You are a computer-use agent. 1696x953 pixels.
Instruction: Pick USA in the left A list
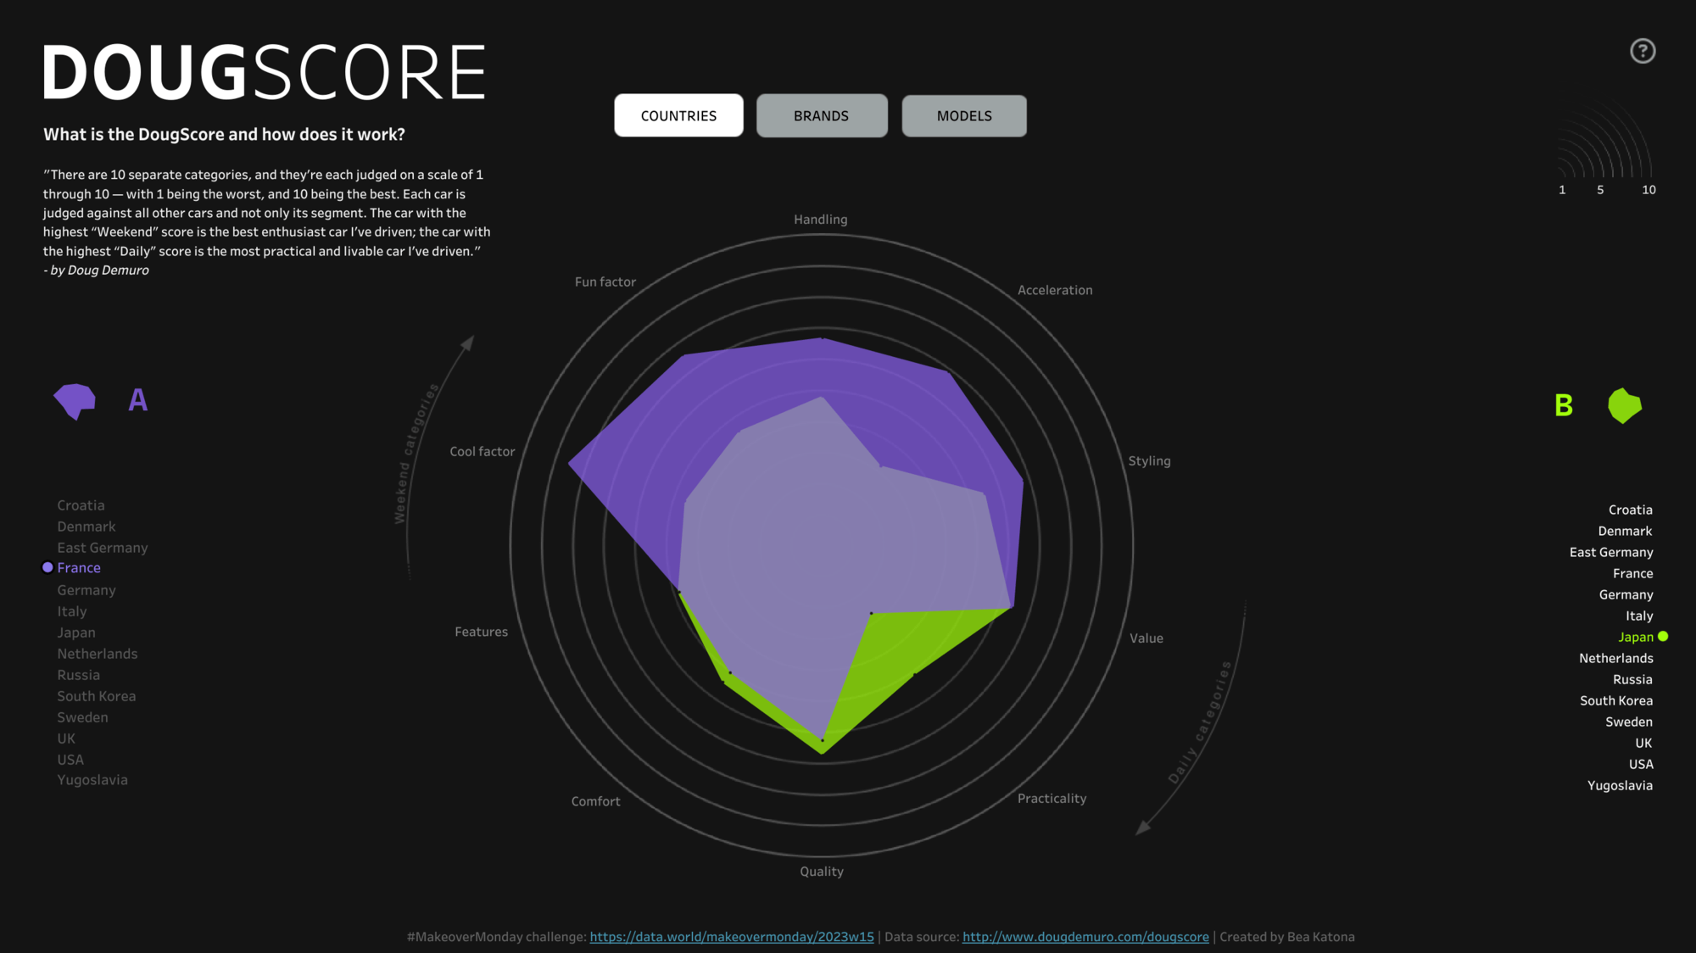click(70, 760)
